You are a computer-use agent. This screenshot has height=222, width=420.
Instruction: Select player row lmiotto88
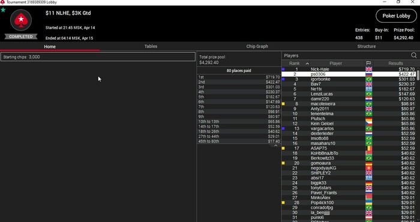point(349,139)
